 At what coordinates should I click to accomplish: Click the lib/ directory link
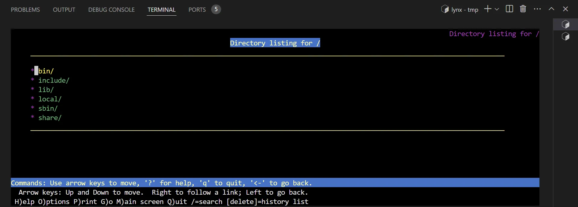tap(46, 90)
